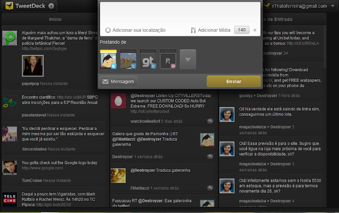Click the 140 character counter
This screenshot has width=339, height=213.
(242, 30)
